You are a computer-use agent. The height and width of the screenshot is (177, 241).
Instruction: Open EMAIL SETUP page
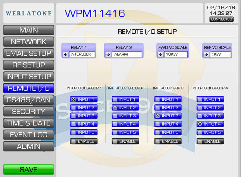click(29, 53)
